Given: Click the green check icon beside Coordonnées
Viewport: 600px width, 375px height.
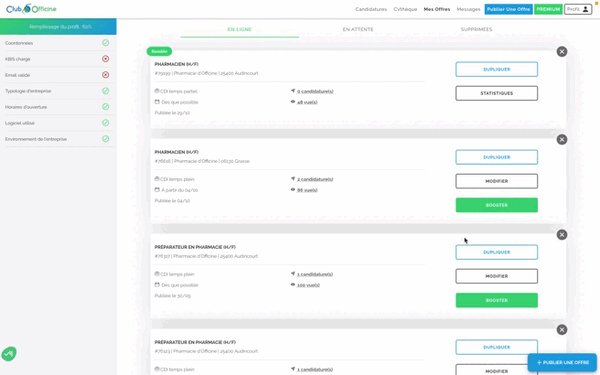Looking at the screenshot, I should 105,43.
